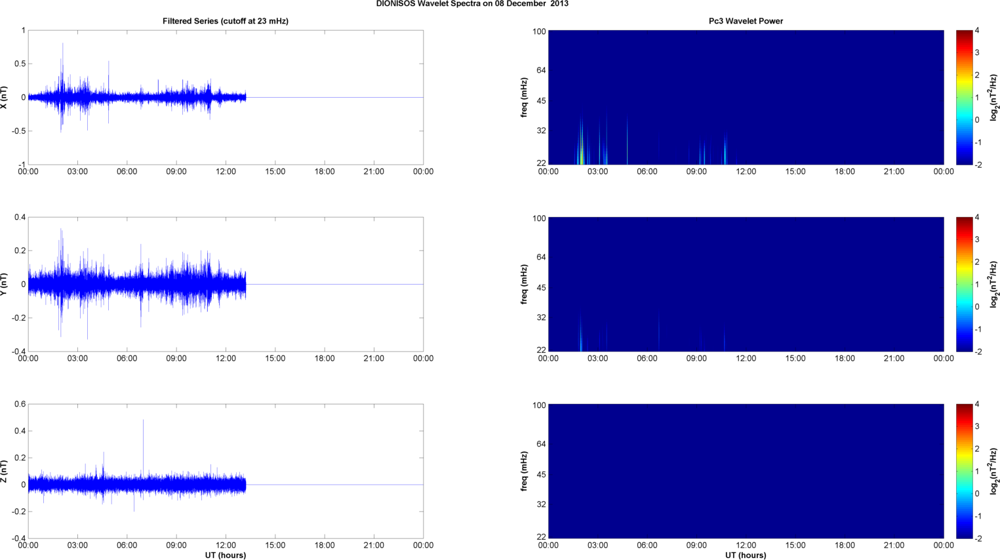Click 18:00 tick under middle spectrogram
The width and height of the screenshot is (1000, 560).
click(x=845, y=359)
